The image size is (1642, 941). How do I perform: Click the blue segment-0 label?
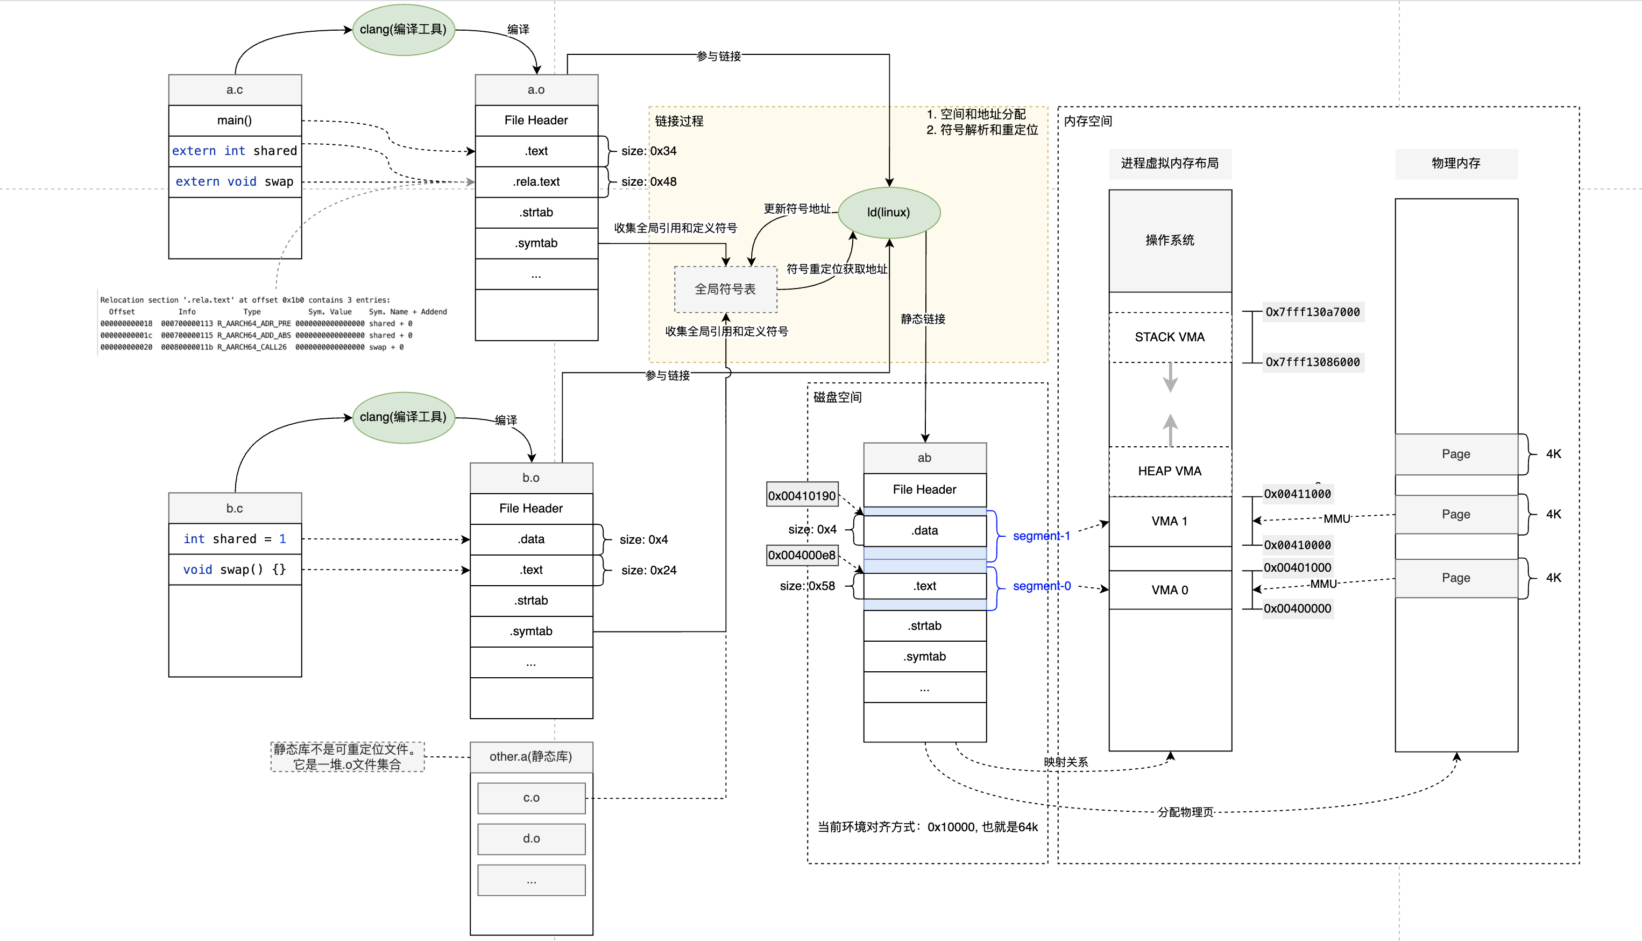1041,586
